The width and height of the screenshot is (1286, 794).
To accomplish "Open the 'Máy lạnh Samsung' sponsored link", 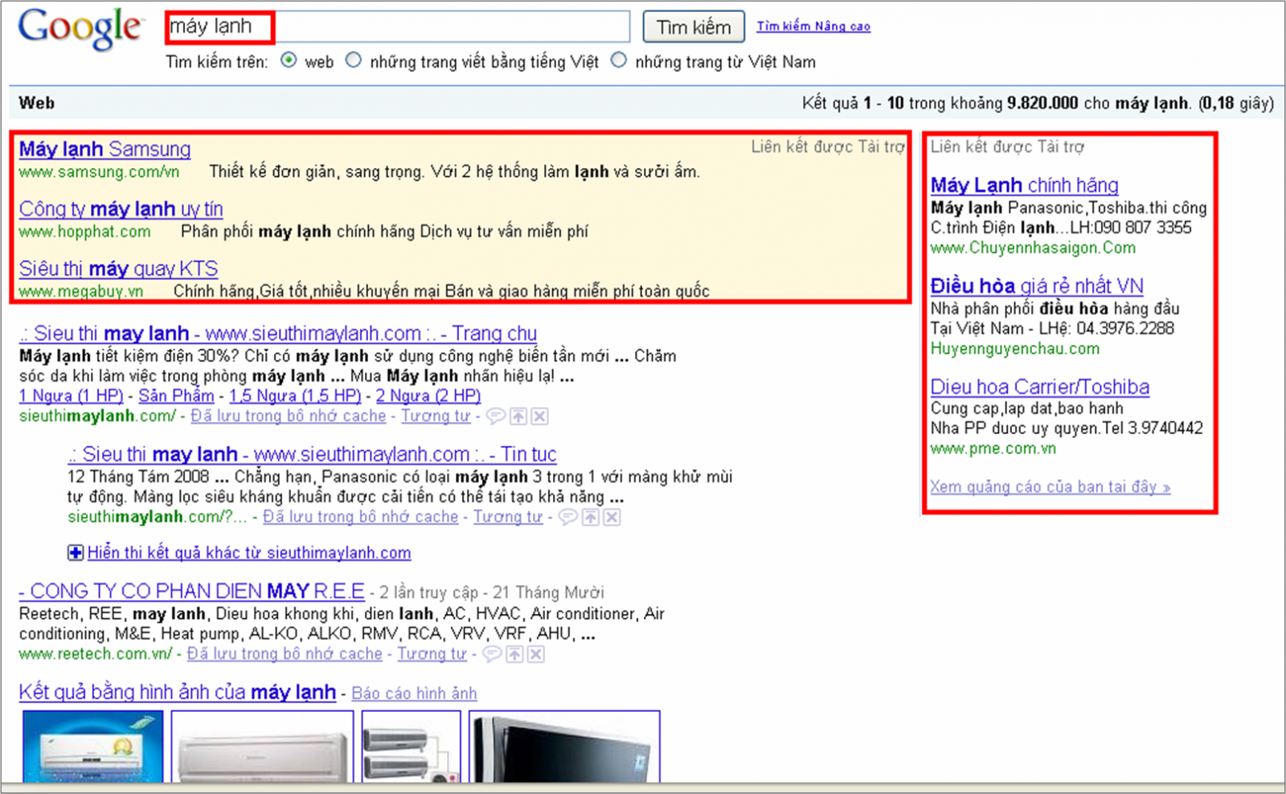I will pyautogui.click(x=104, y=149).
